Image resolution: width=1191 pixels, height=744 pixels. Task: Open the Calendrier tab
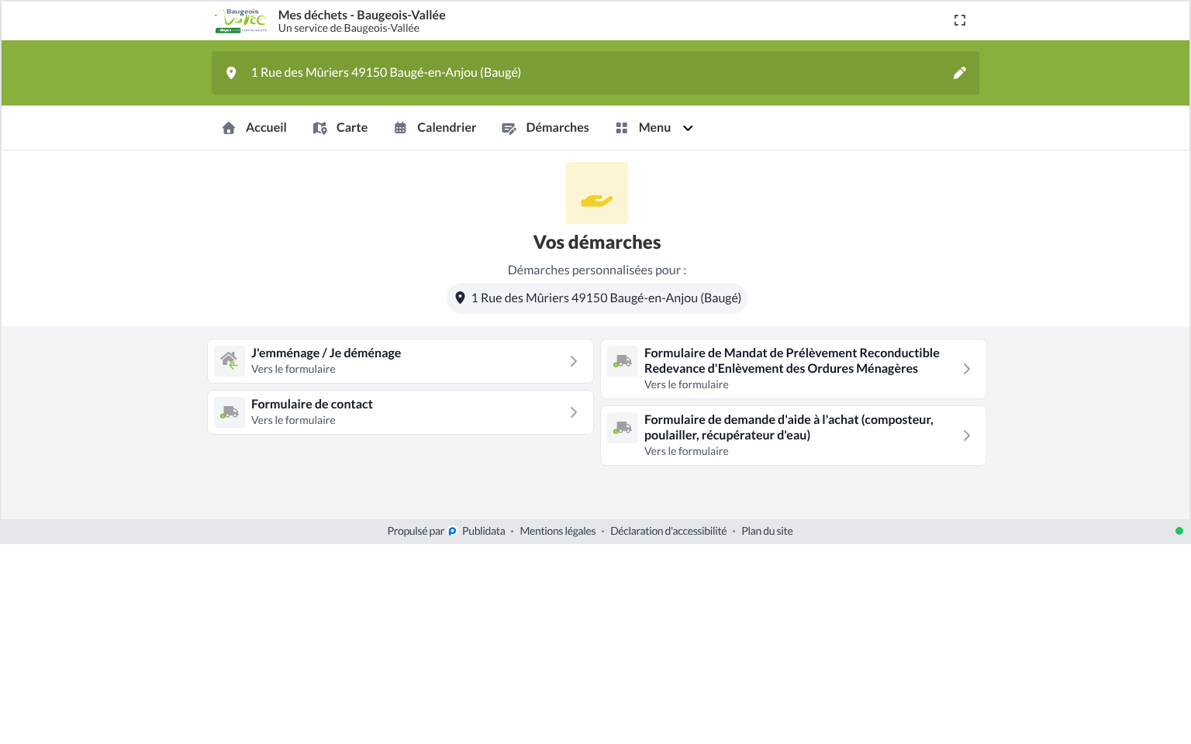tap(435, 128)
